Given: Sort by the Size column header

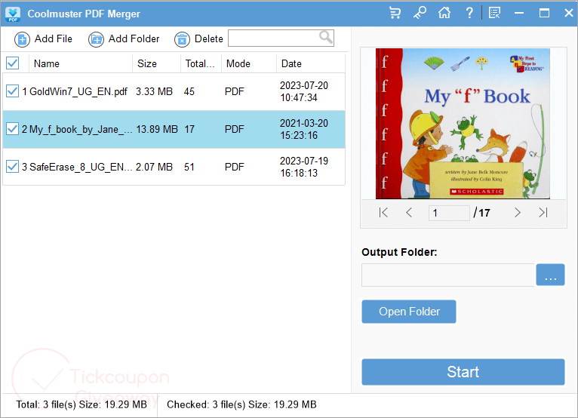Looking at the screenshot, I should tap(147, 64).
